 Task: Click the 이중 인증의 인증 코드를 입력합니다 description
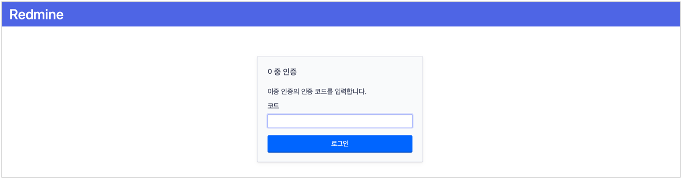[317, 91]
